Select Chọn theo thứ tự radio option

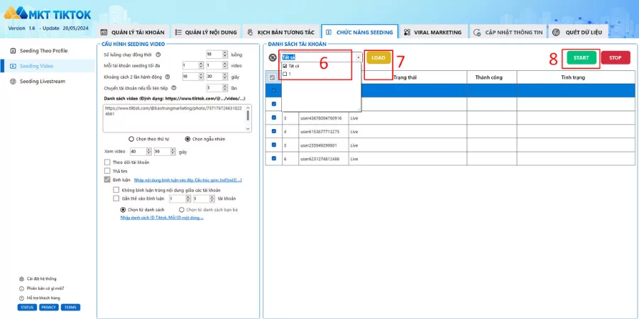pos(131,139)
